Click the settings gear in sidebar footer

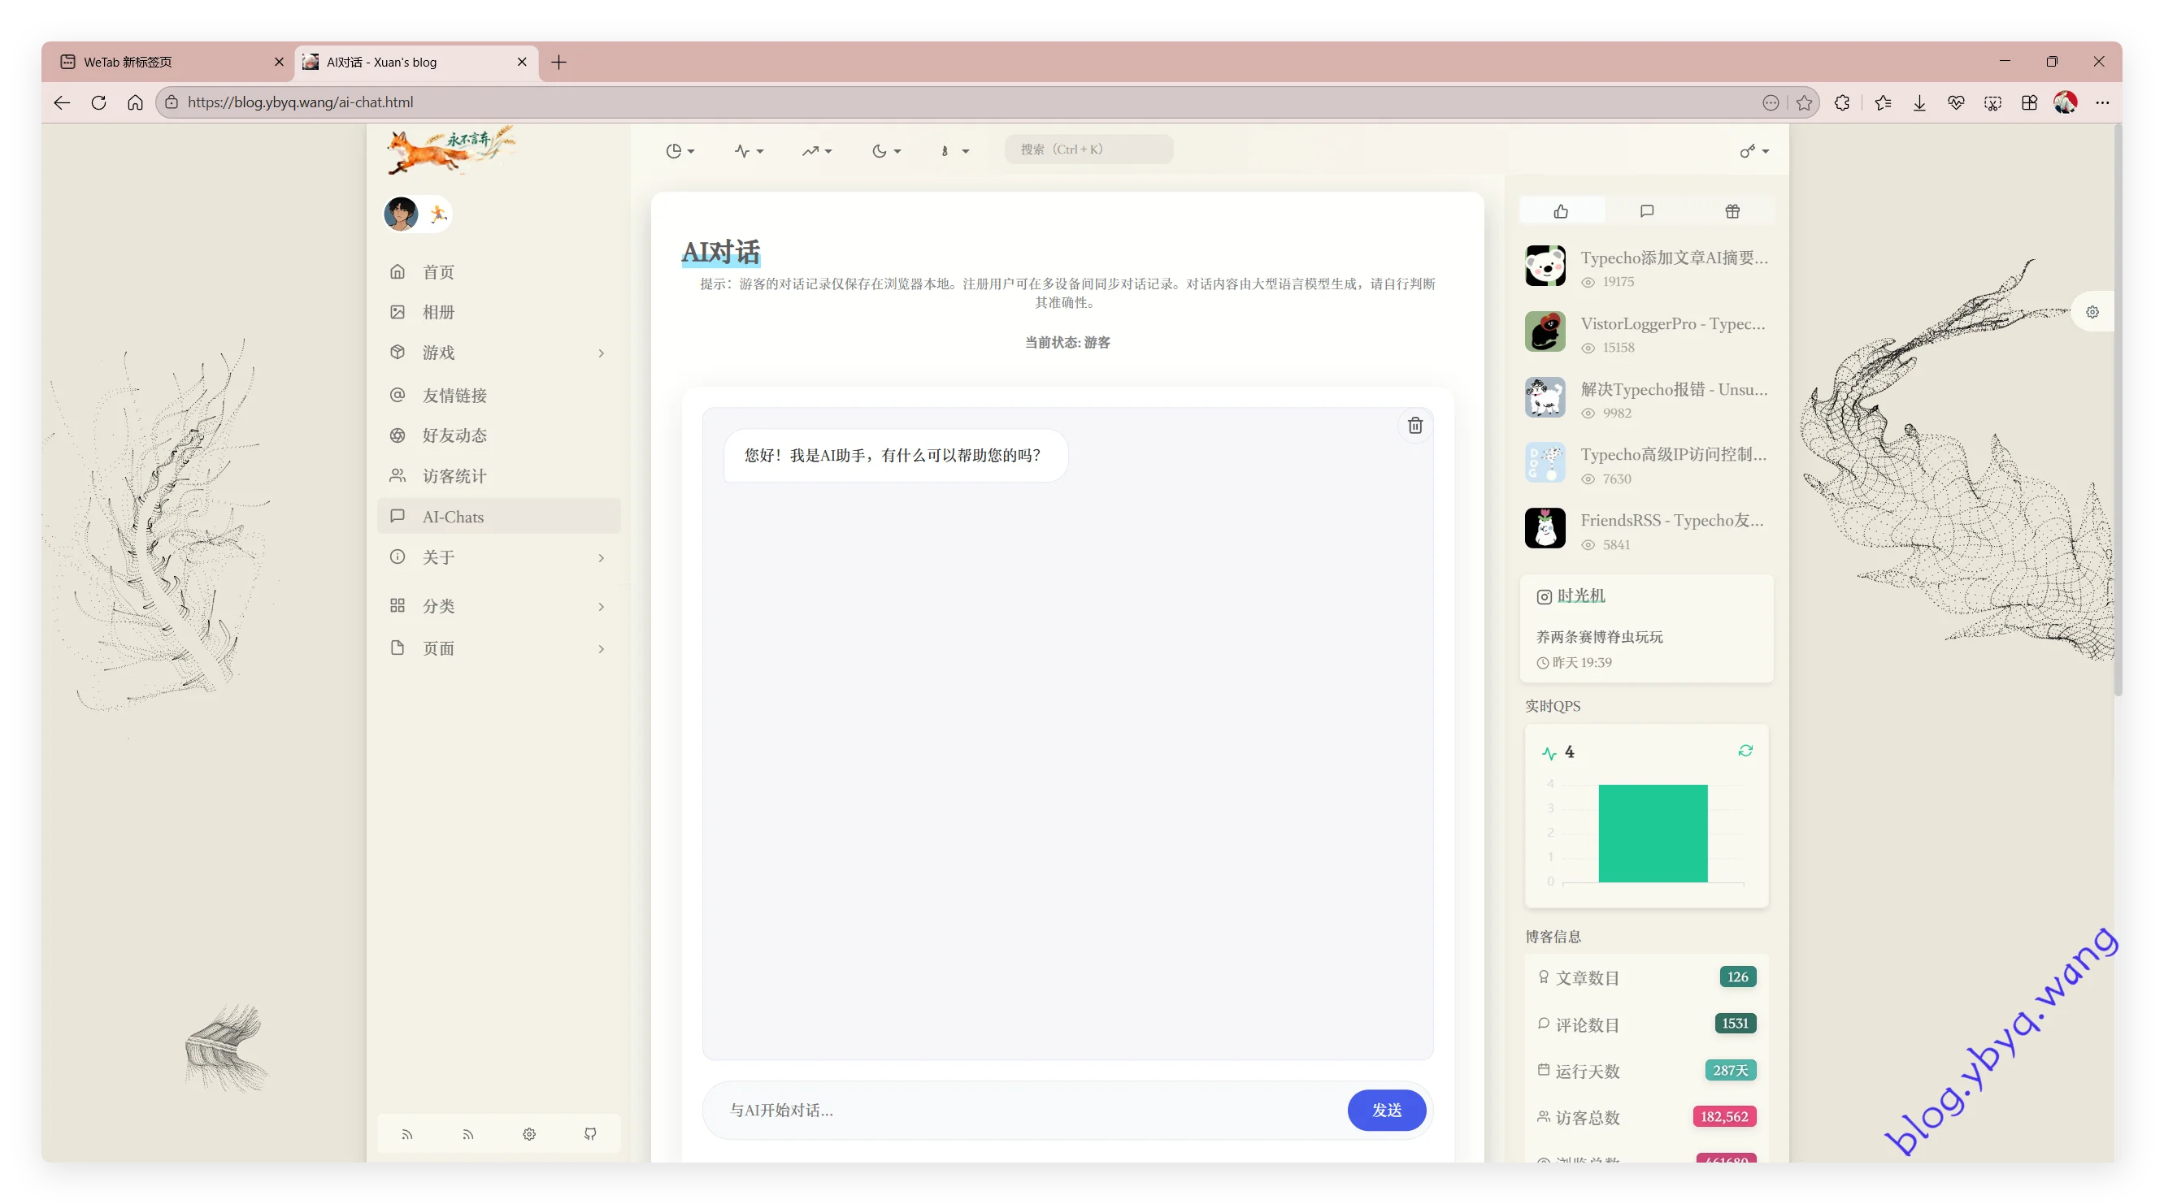(528, 1133)
